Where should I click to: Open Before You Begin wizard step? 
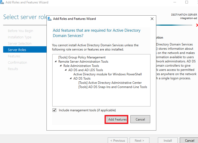pyautogui.click(x=20, y=31)
